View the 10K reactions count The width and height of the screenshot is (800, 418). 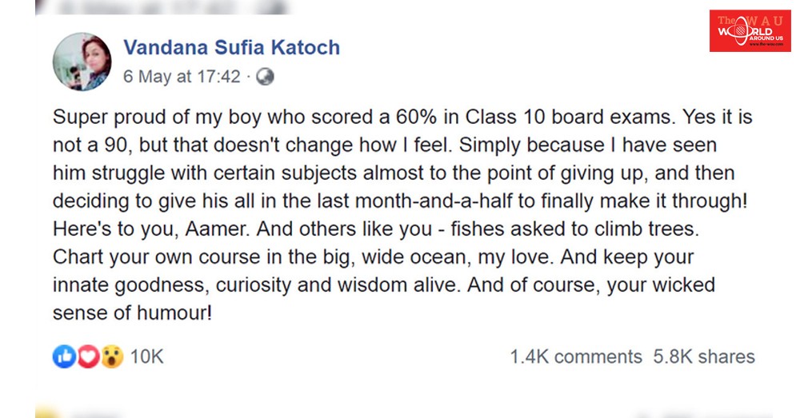146,356
